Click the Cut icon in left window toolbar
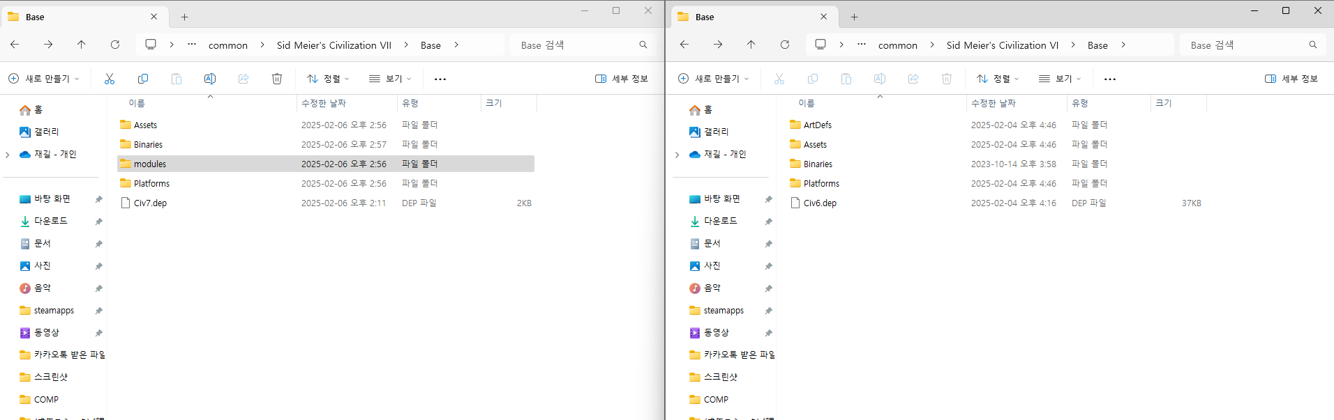The image size is (1334, 420). click(110, 79)
